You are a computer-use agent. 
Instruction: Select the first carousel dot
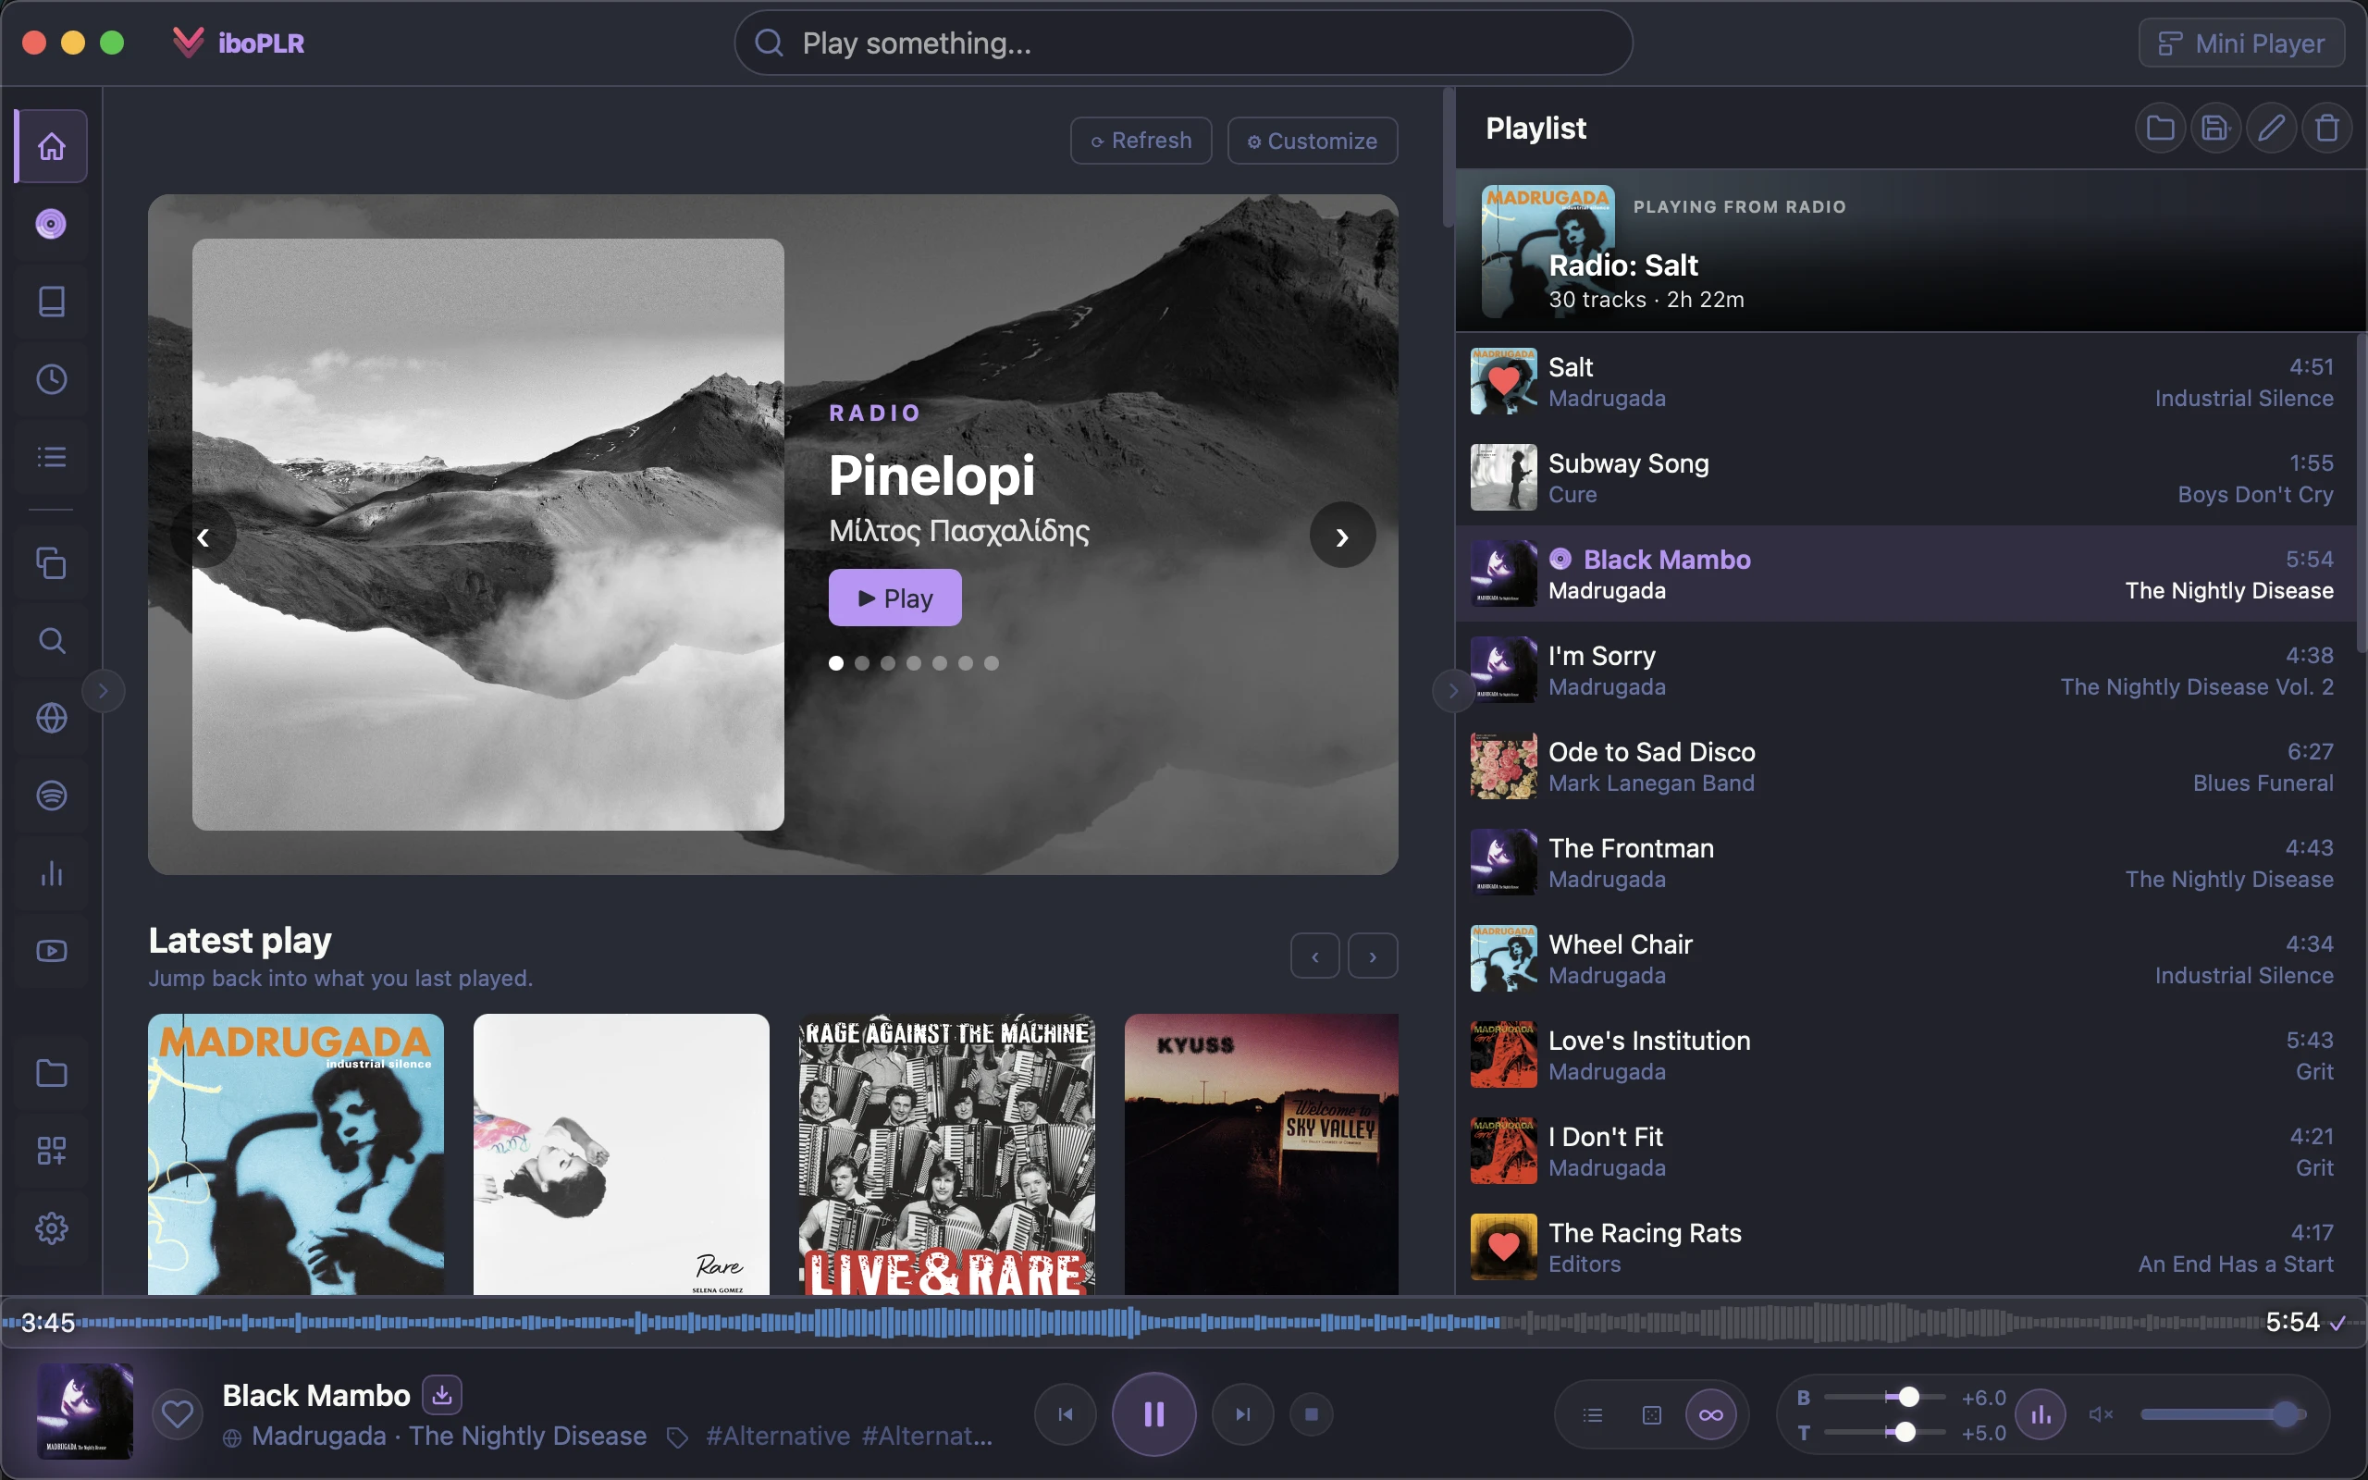[x=835, y=663]
